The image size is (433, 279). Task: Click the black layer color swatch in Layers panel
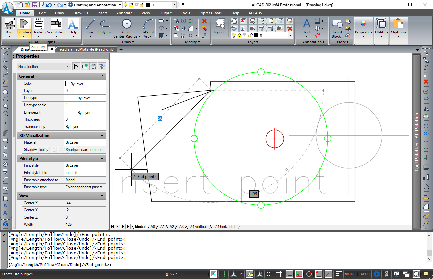point(256,35)
